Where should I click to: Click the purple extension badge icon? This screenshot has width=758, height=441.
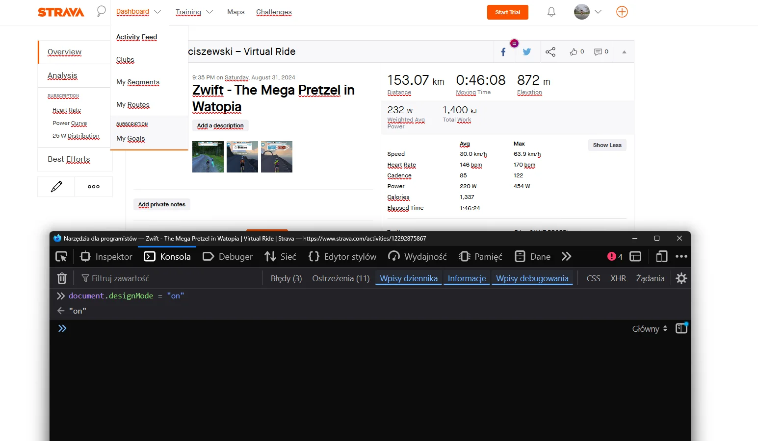coord(514,44)
